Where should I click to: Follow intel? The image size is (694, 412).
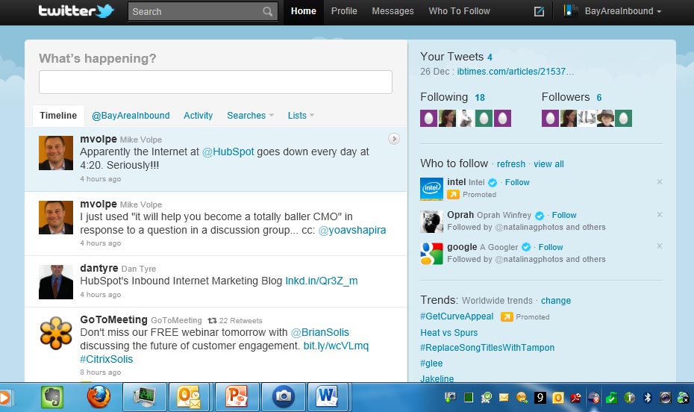pyautogui.click(x=517, y=182)
